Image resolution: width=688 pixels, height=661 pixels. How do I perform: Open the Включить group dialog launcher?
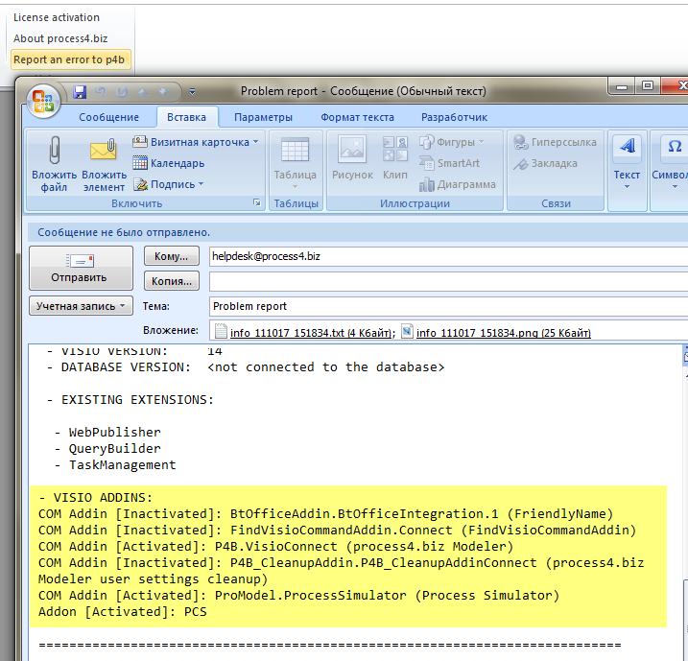click(x=257, y=202)
